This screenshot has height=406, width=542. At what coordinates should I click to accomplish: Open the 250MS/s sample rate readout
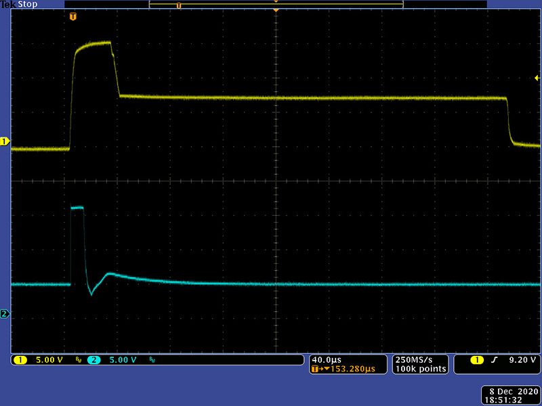tap(413, 359)
